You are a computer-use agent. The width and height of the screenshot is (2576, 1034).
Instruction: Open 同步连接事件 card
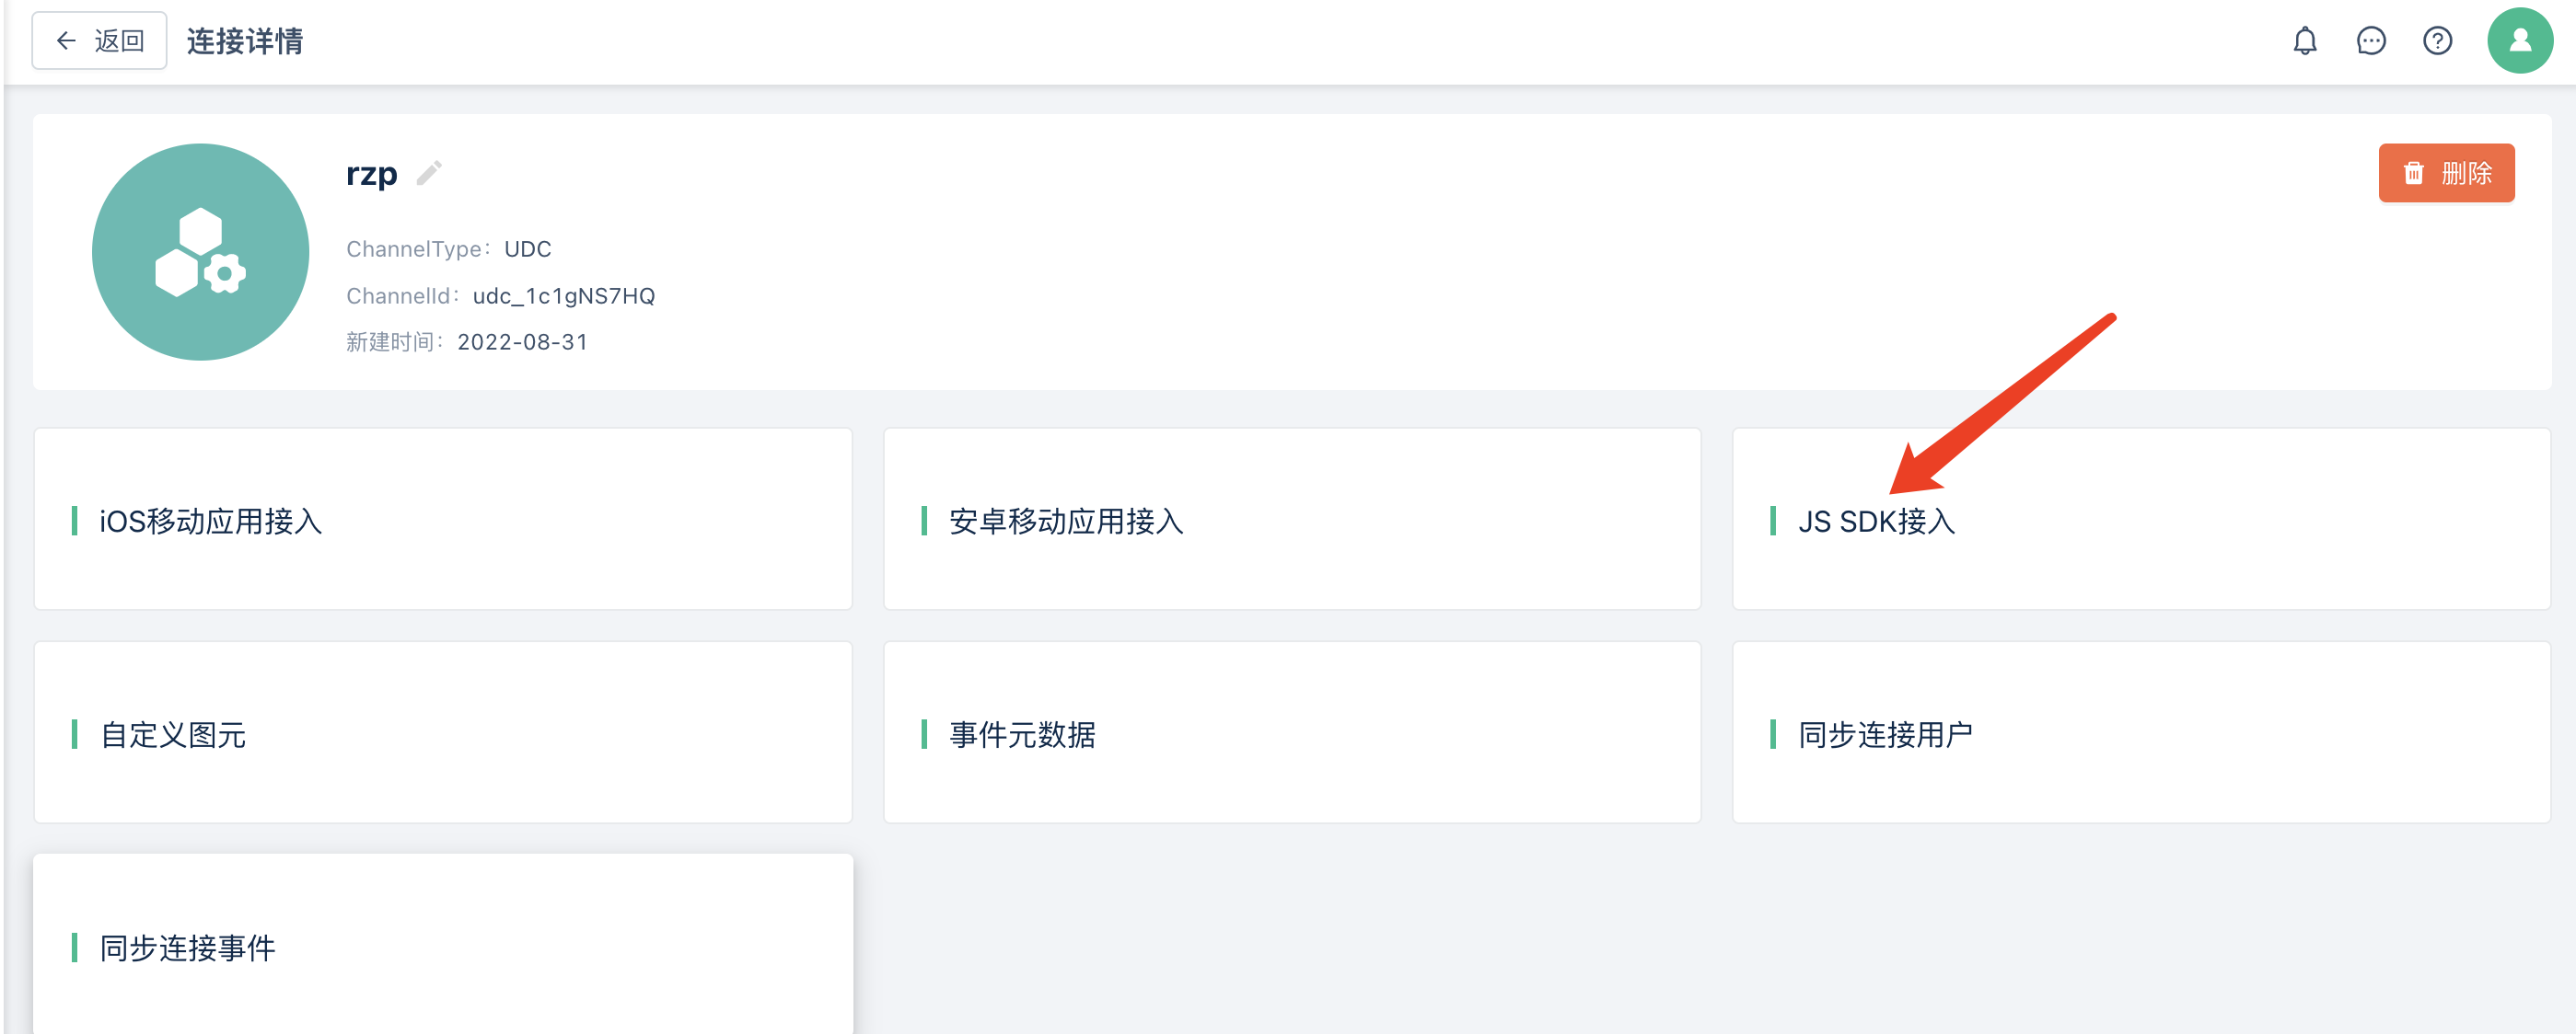443,945
